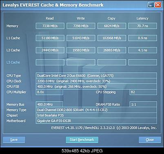The image size is (164, 154).
Task: Click the empty L3 Cache Write field
Action: click(x=81, y=62)
